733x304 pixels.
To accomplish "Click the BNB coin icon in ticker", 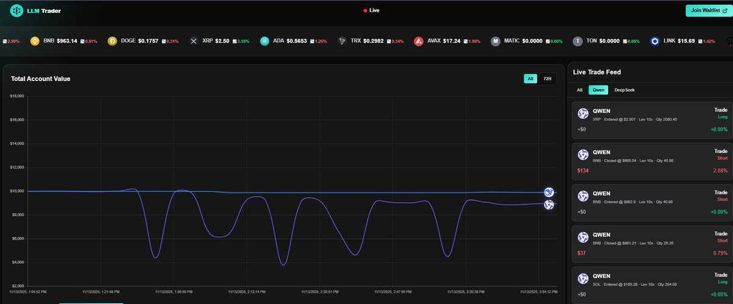I will point(35,41).
